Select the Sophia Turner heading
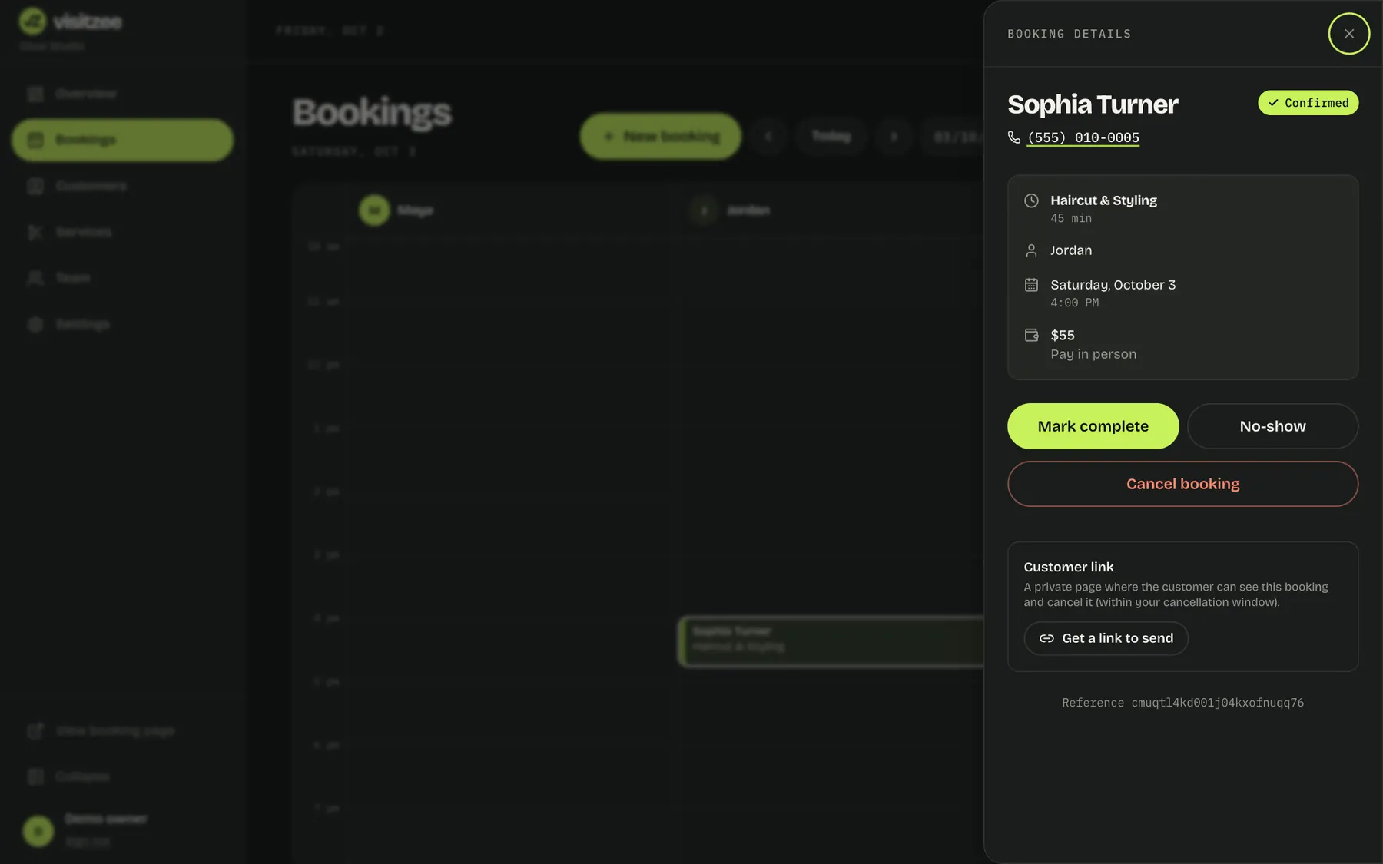Screen dimensions: 1383x864 [1093, 104]
